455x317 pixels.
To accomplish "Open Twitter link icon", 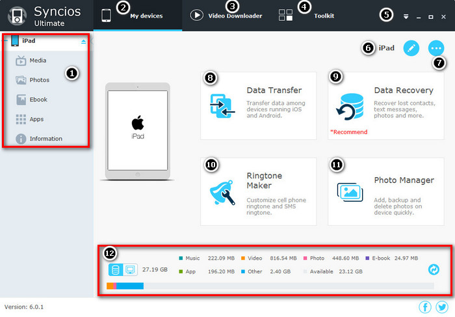I will pyautogui.click(x=442, y=307).
